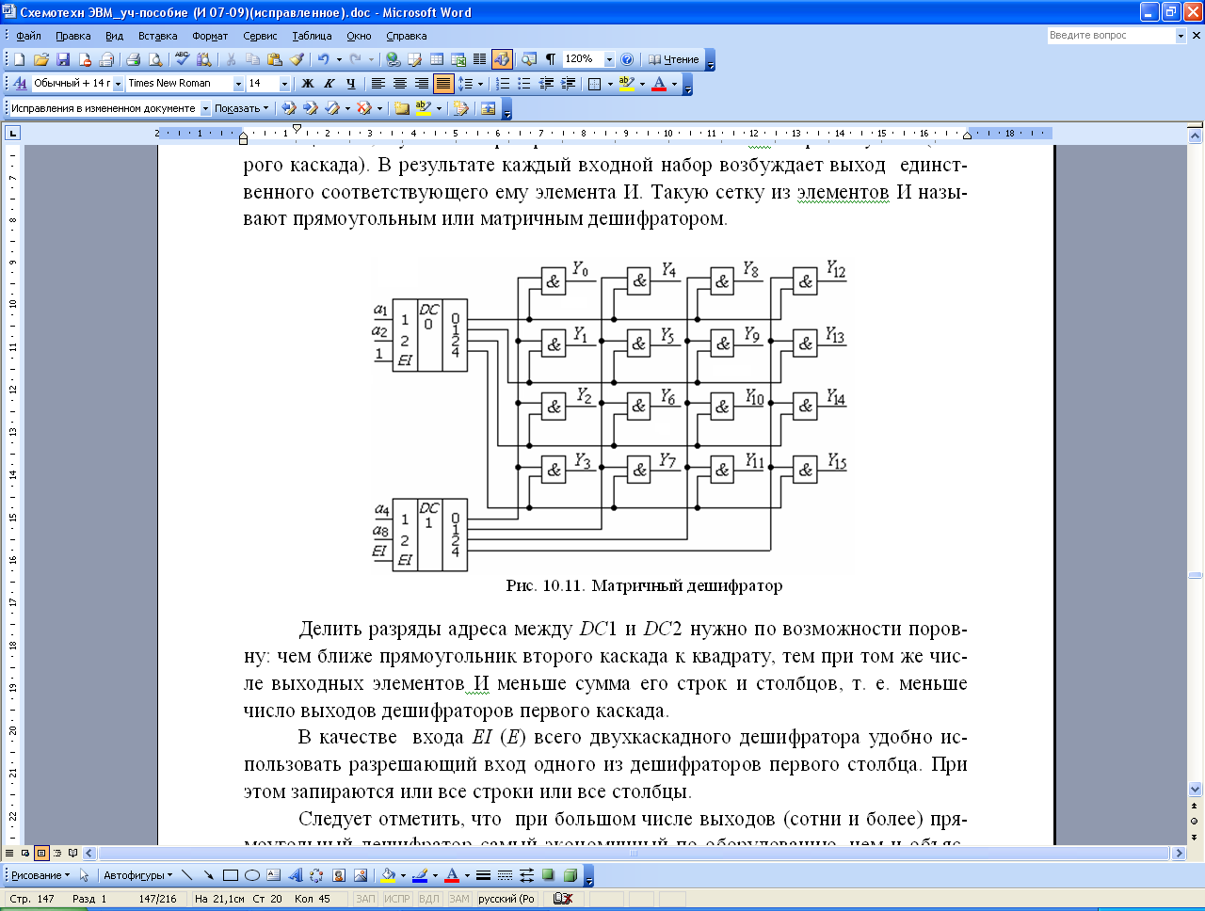1205x911 pixels.
Task: Open the Tables and Borders toolbar icon
Action: coord(414,59)
